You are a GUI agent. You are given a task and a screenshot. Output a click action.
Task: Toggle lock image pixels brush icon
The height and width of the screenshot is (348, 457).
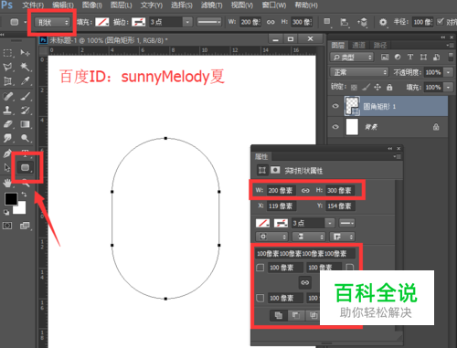pos(366,88)
